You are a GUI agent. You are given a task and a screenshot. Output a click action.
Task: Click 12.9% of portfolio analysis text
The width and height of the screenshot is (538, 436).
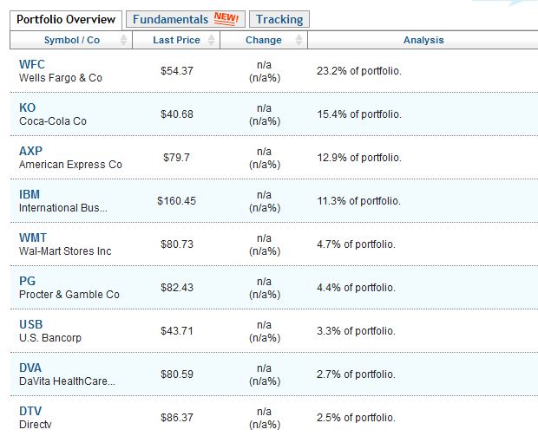tap(359, 158)
